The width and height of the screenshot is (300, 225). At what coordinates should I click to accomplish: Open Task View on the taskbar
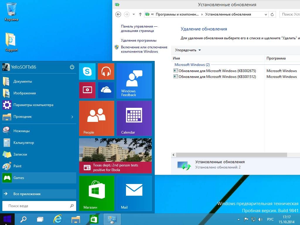[40, 219]
